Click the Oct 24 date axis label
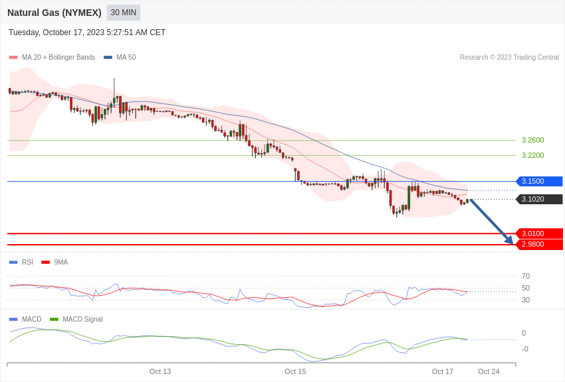 [x=489, y=371]
